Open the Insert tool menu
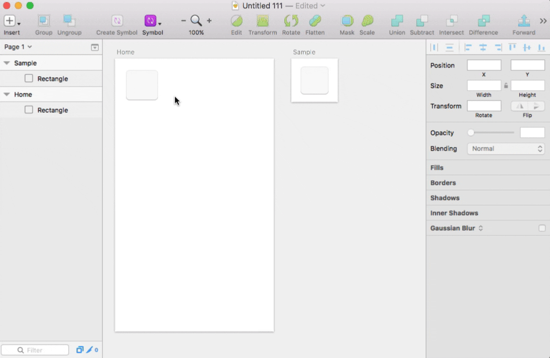Viewport: 550px width, 358px height. tap(12, 22)
